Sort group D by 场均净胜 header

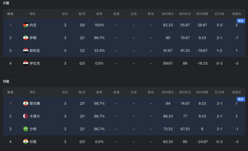coord(202,92)
